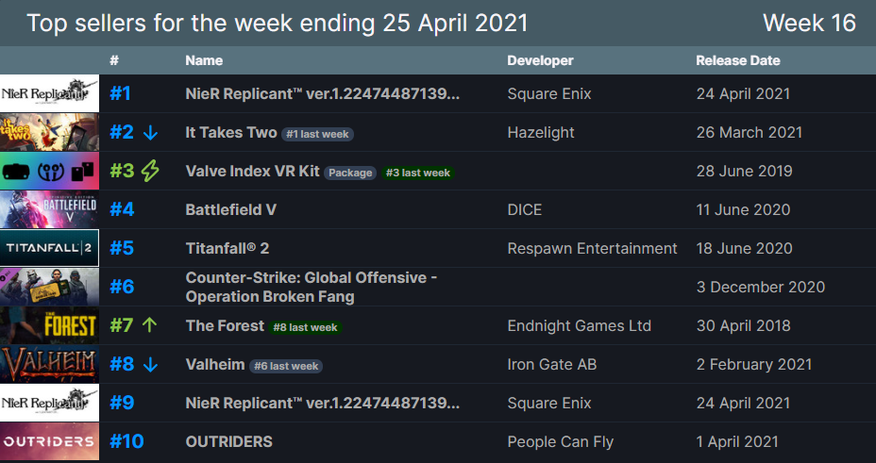Click the lightning bolt icon beside #3

click(150, 172)
